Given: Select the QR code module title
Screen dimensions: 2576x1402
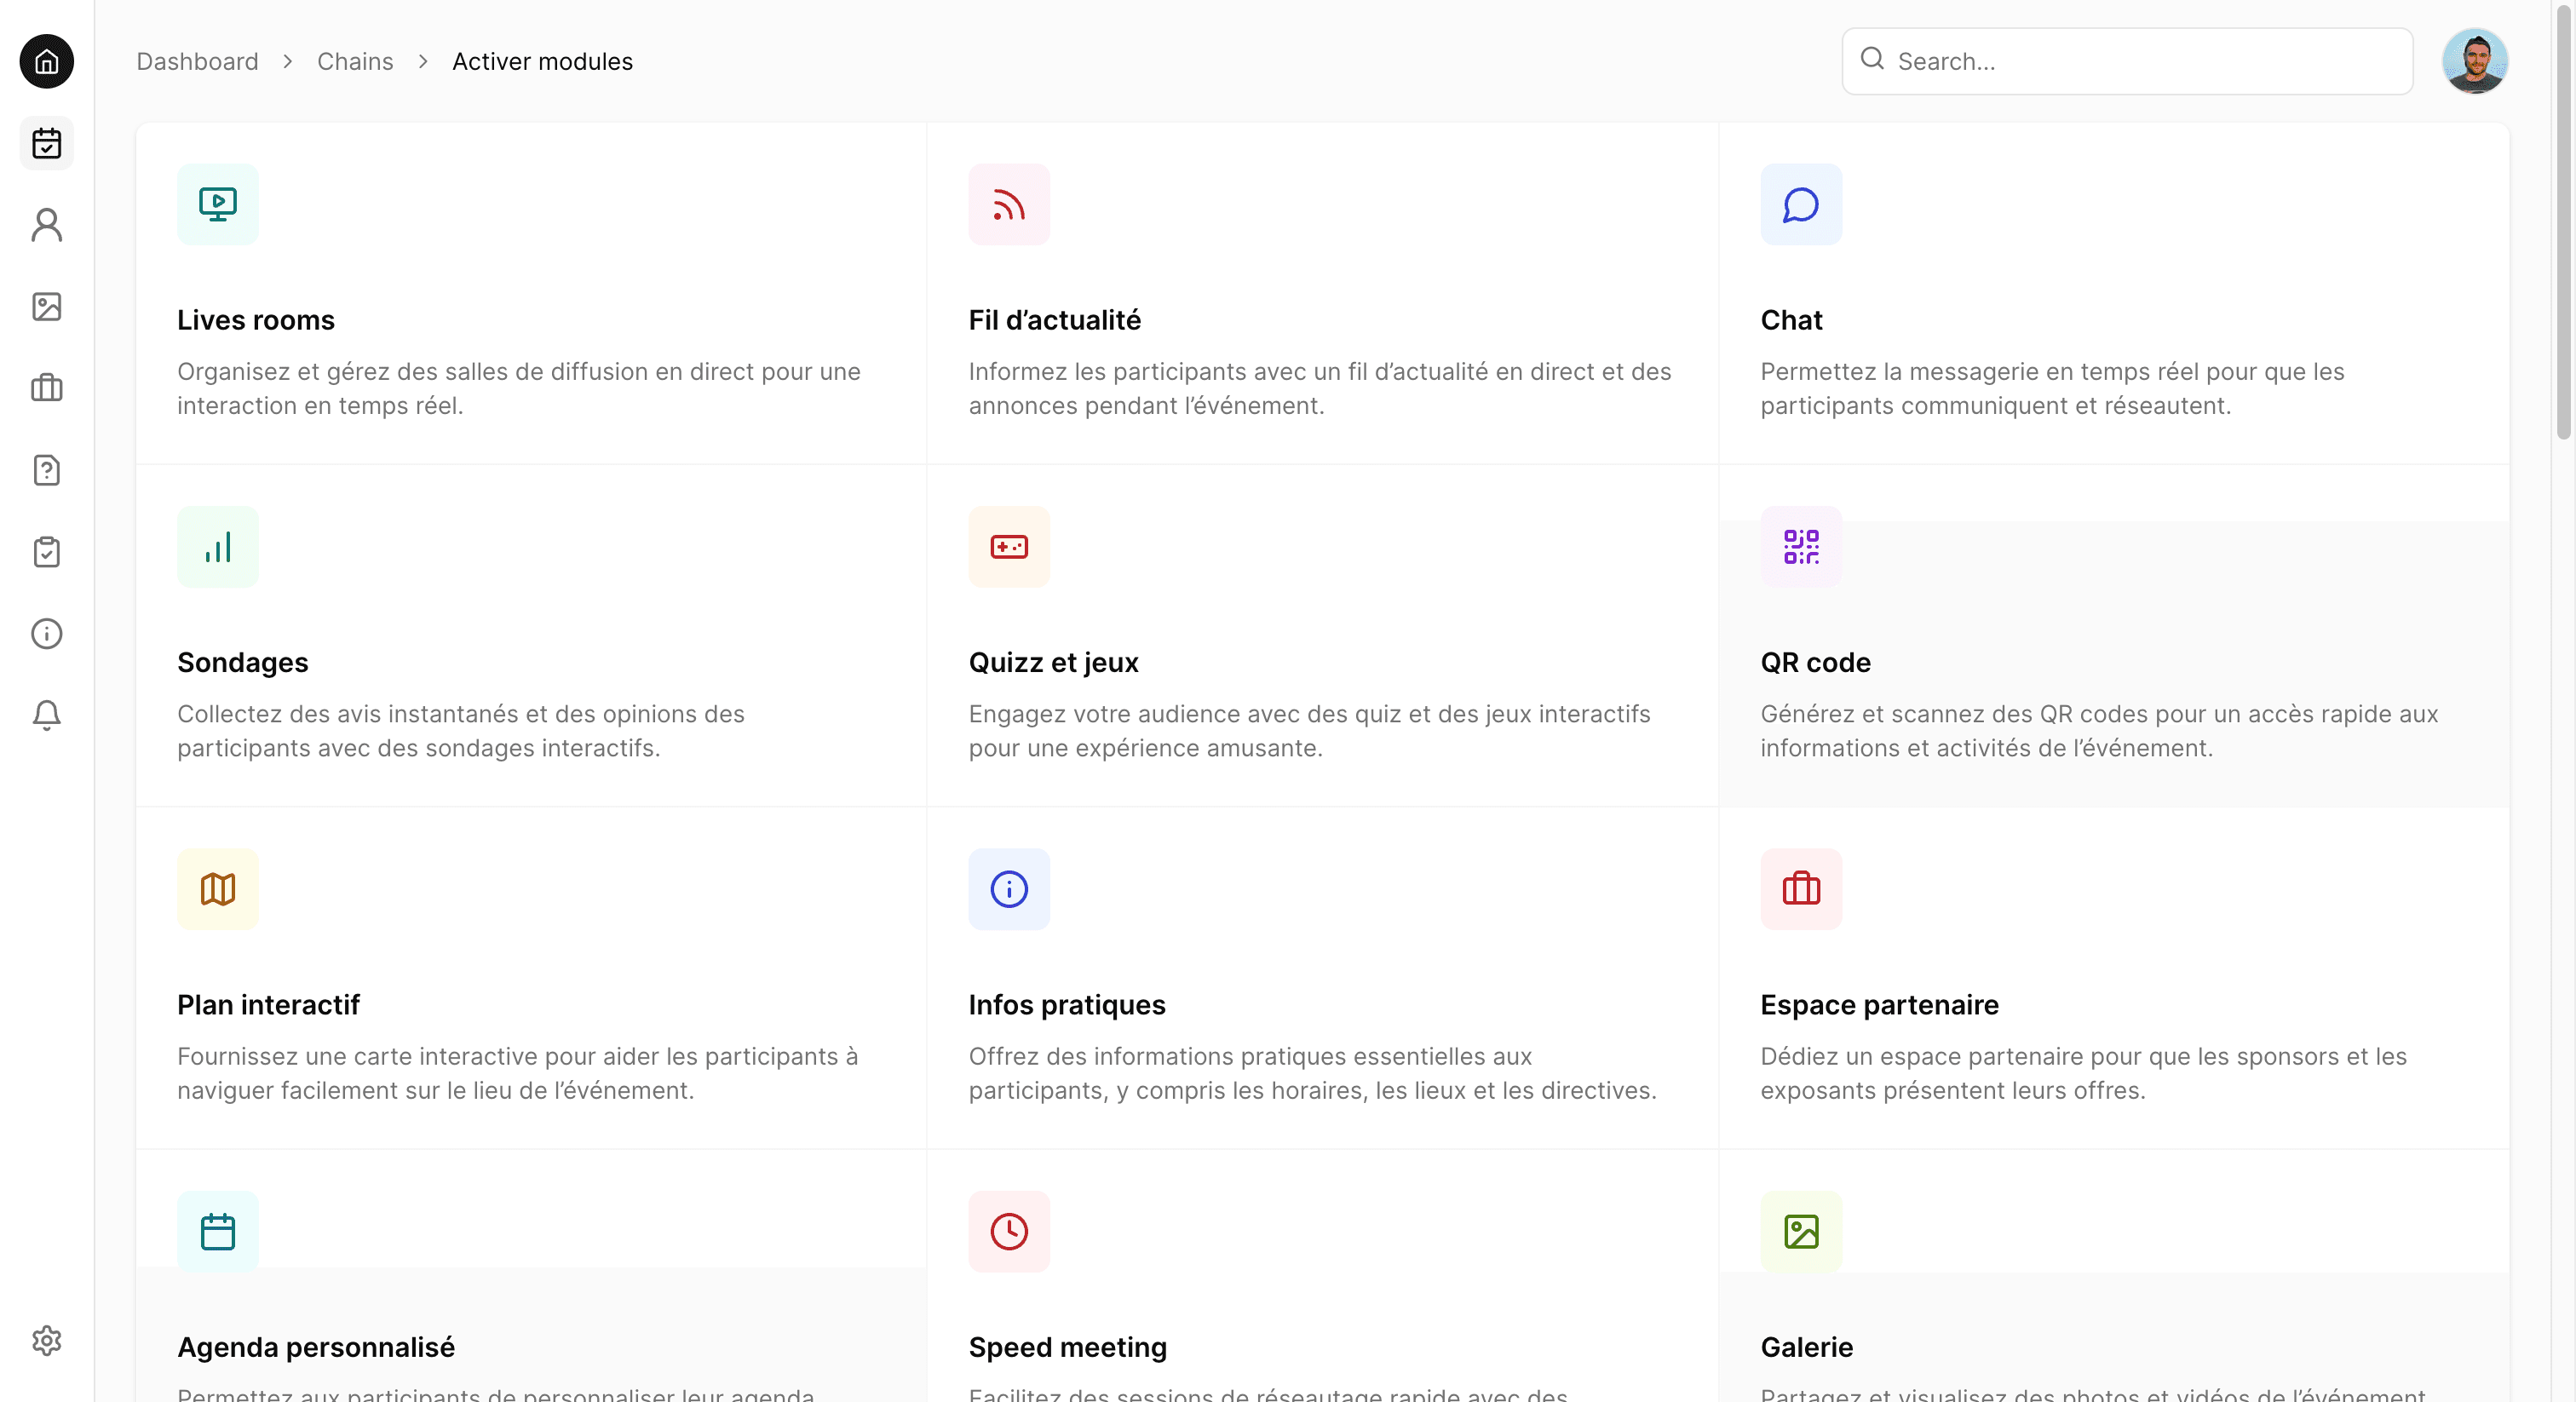Looking at the screenshot, I should [1815, 662].
